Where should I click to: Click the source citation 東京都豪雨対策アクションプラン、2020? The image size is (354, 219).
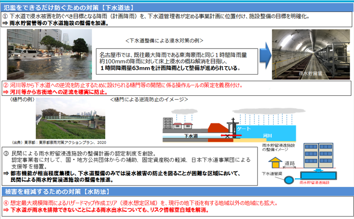(72, 143)
